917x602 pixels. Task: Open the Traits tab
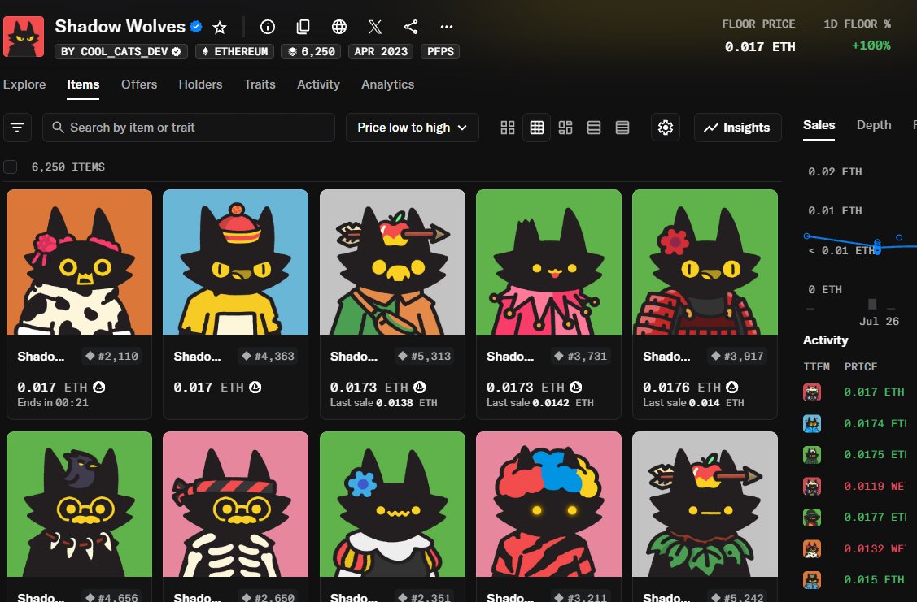260,84
